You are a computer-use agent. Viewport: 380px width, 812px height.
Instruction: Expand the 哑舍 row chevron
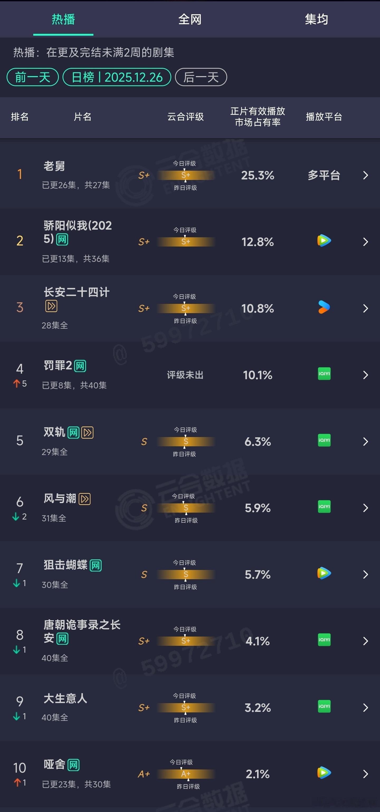pos(365,774)
